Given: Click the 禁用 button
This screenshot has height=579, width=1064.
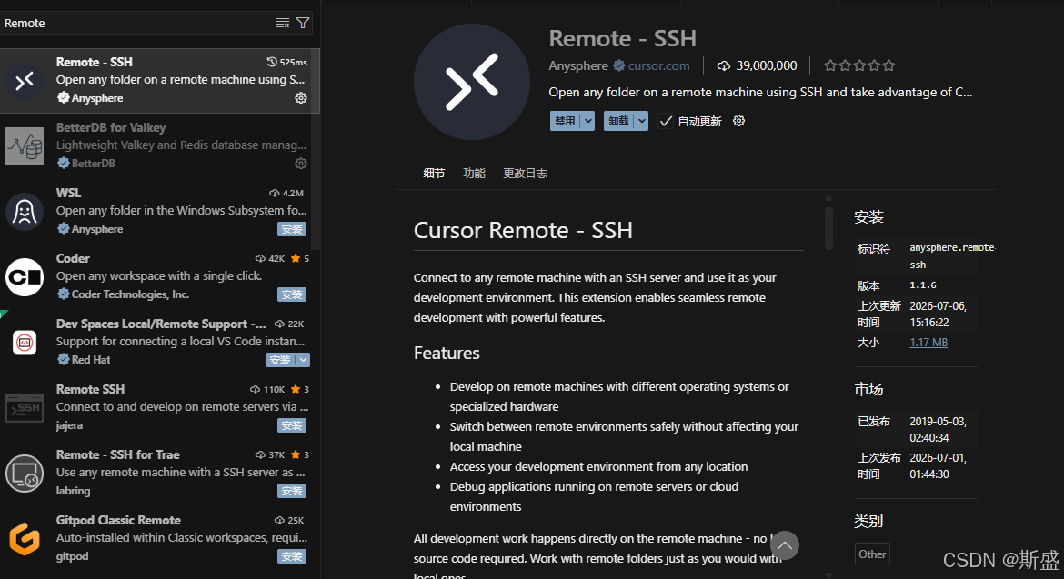Looking at the screenshot, I should pos(566,121).
